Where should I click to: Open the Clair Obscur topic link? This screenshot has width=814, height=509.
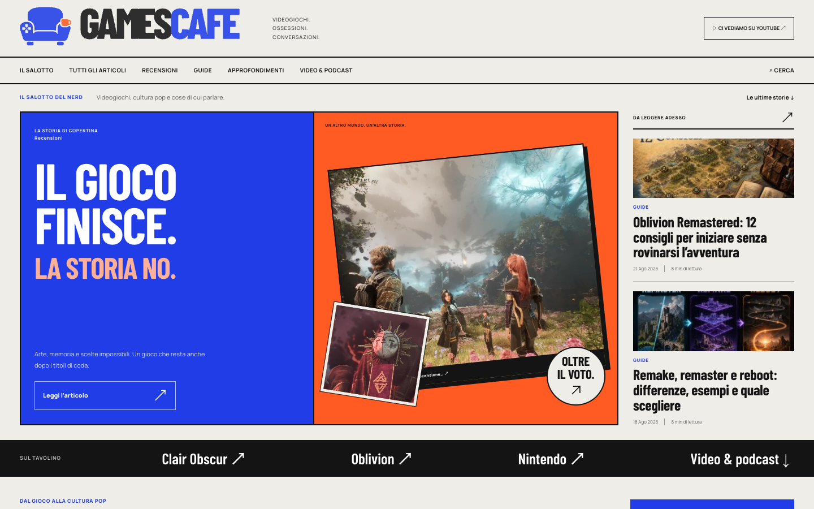(203, 459)
